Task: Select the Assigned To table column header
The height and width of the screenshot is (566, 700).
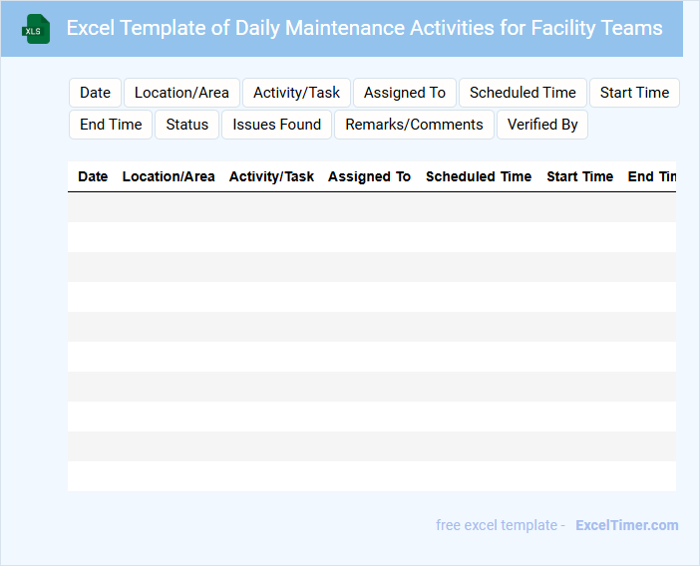Action: 369,176
